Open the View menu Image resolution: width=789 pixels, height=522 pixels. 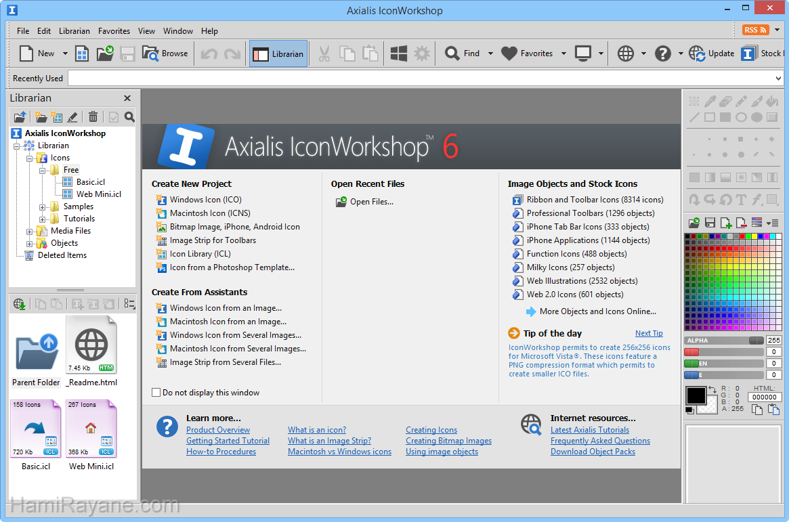146,30
